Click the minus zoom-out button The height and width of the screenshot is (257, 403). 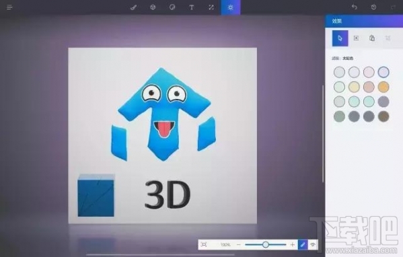click(x=239, y=245)
